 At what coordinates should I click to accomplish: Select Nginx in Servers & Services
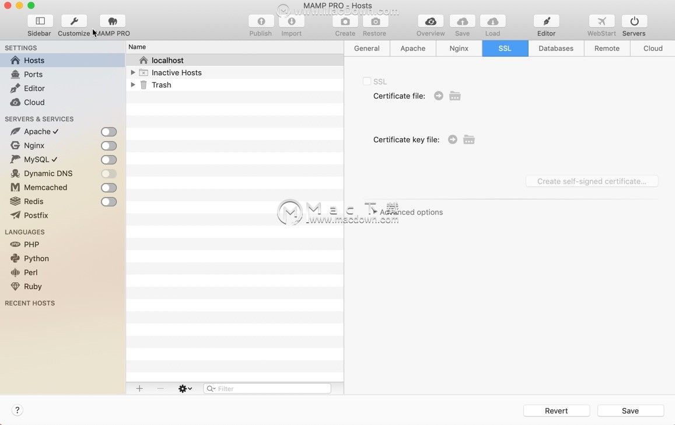34,145
